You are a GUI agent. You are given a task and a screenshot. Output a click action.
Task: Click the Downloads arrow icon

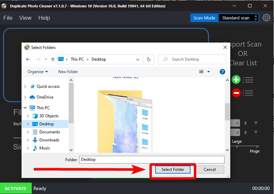(35, 140)
